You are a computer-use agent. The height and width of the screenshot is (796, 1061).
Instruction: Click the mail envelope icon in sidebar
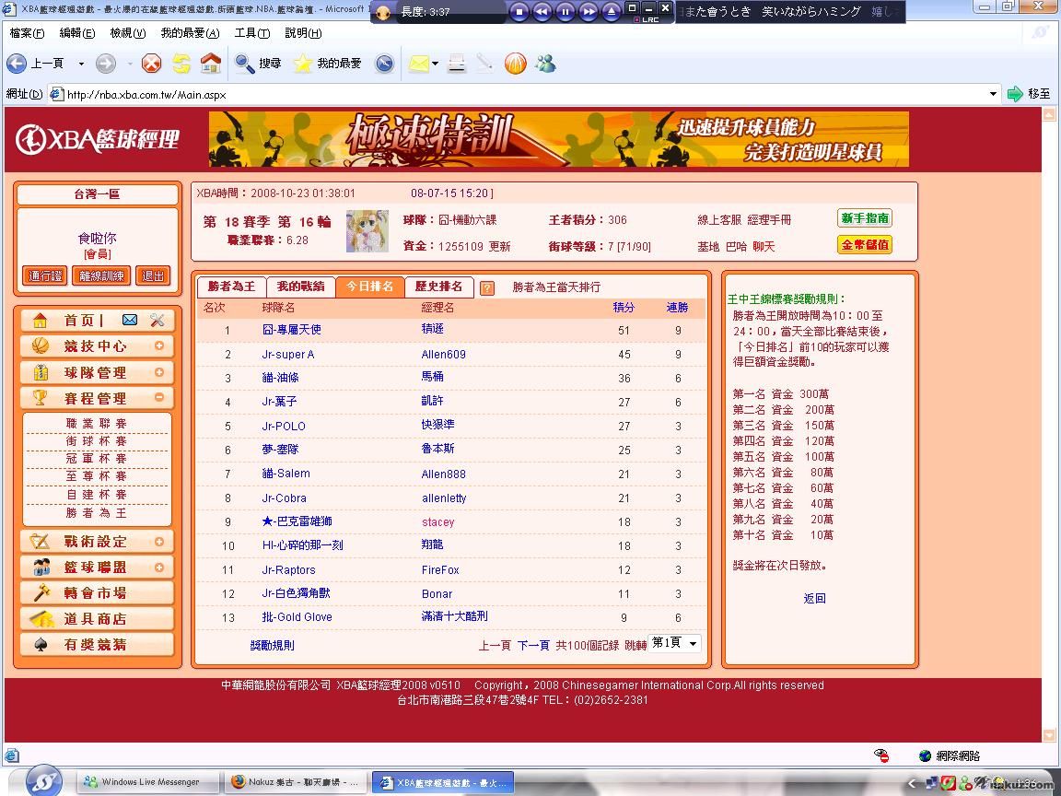coord(130,320)
